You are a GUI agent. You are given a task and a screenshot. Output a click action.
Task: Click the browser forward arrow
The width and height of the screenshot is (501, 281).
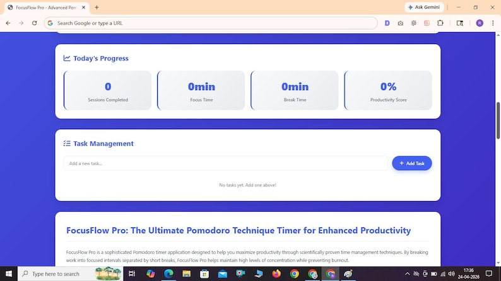click(x=21, y=23)
